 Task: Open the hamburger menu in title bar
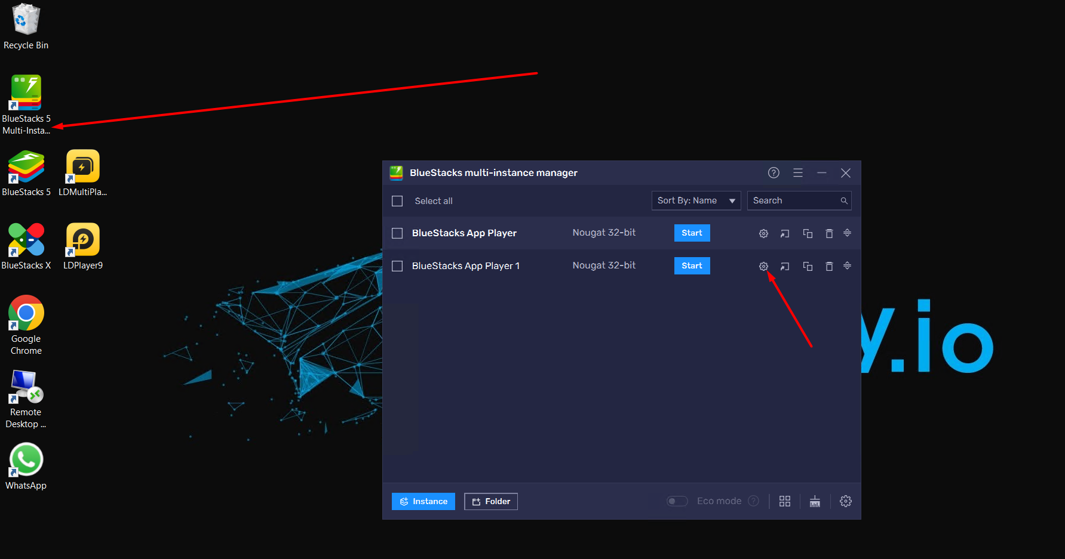pos(798,172)
